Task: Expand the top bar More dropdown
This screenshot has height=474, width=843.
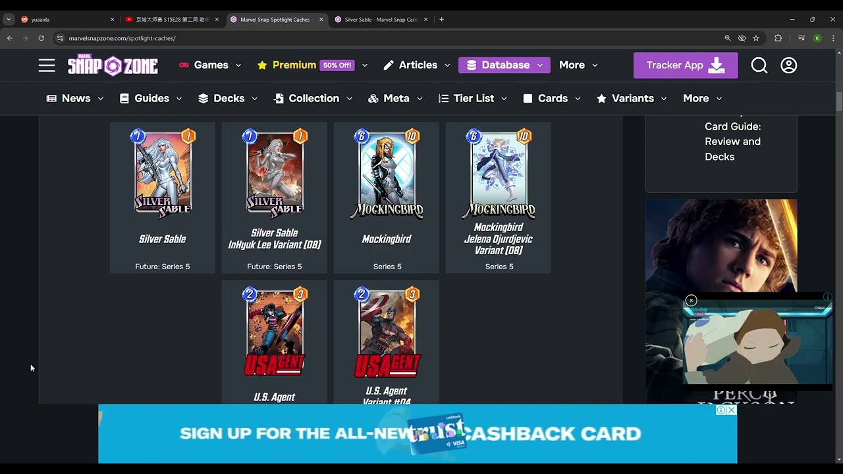Action: coord(578,65)
